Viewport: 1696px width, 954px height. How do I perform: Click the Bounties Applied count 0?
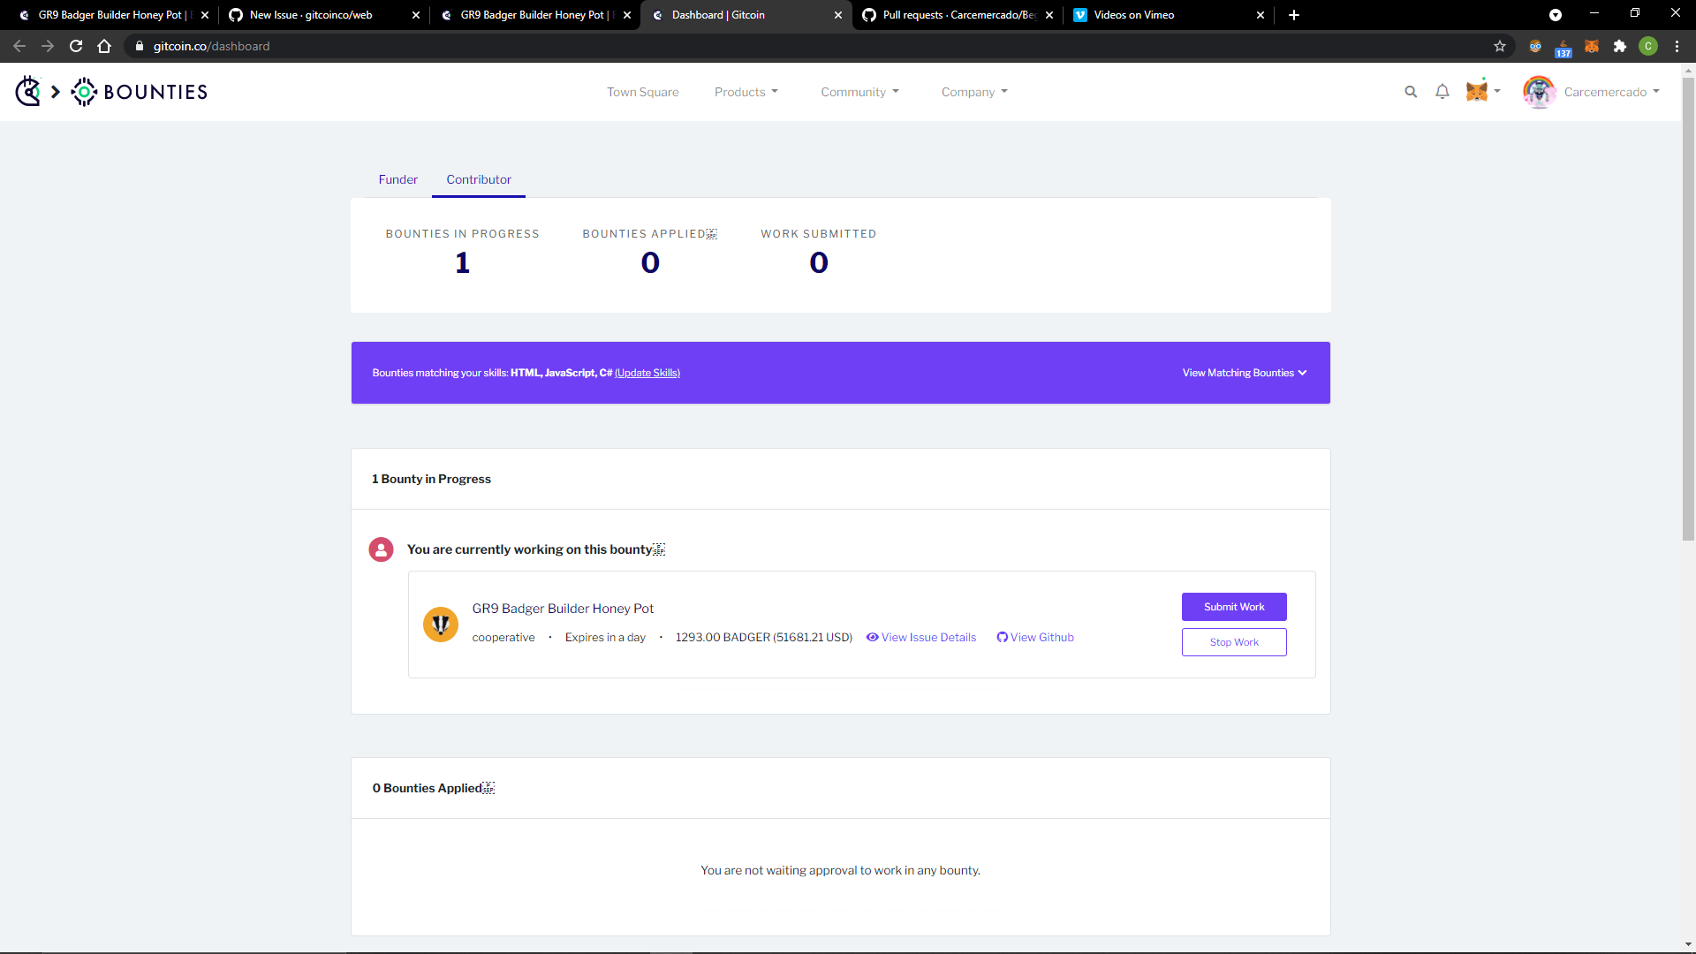[650, 262]
